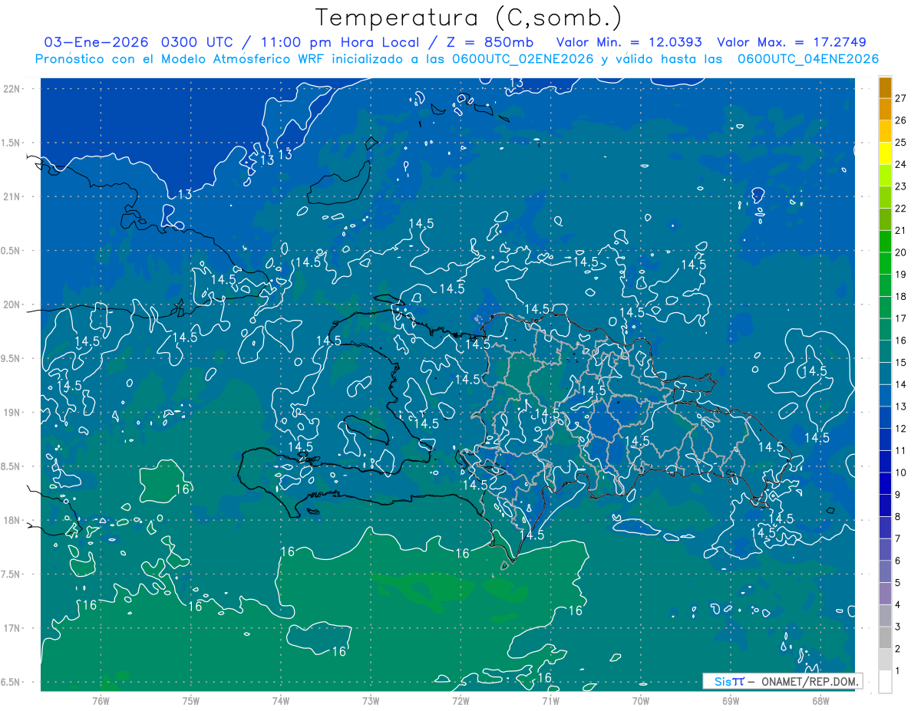Click the legend value "17"
921x711 pixels.
(901, 318)
